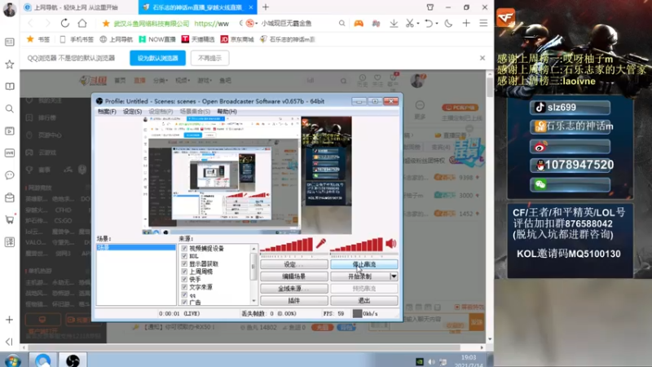Add sidebar item with plus icon
The height and width of the screenshot is (367, 652).
(x=9, y=320)
